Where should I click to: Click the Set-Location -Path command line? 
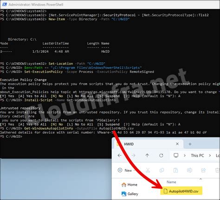coord(52,64)
